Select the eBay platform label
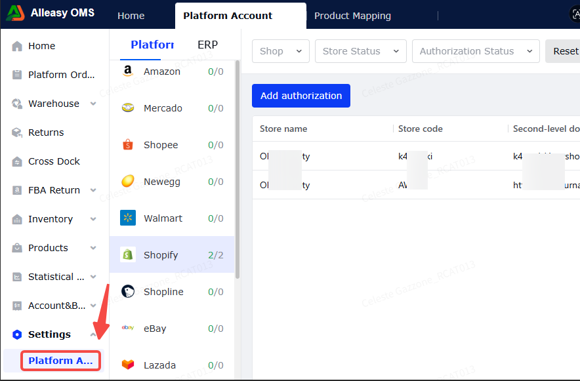 coord(155,329)
